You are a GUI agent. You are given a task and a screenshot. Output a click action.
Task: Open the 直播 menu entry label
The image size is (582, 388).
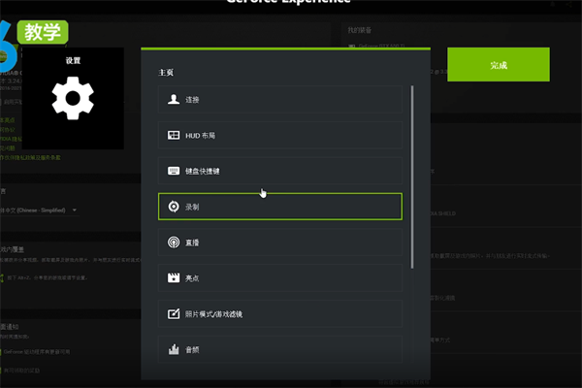point(194,242)
